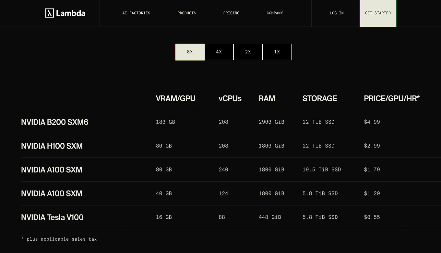Switch to the 4X GPU option
The height and width of the screenshot is (253, 441).
point(219,52)
